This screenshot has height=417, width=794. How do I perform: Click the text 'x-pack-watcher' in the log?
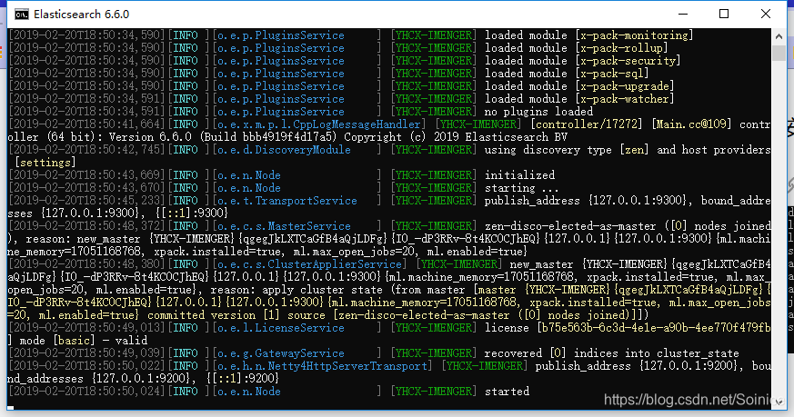[624, 99]
